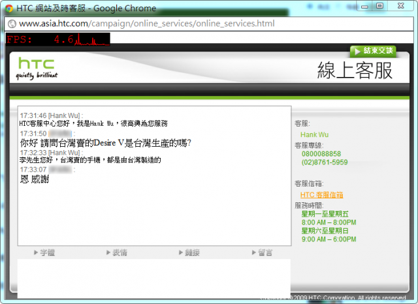Click the FPS counter overlay

58,39
